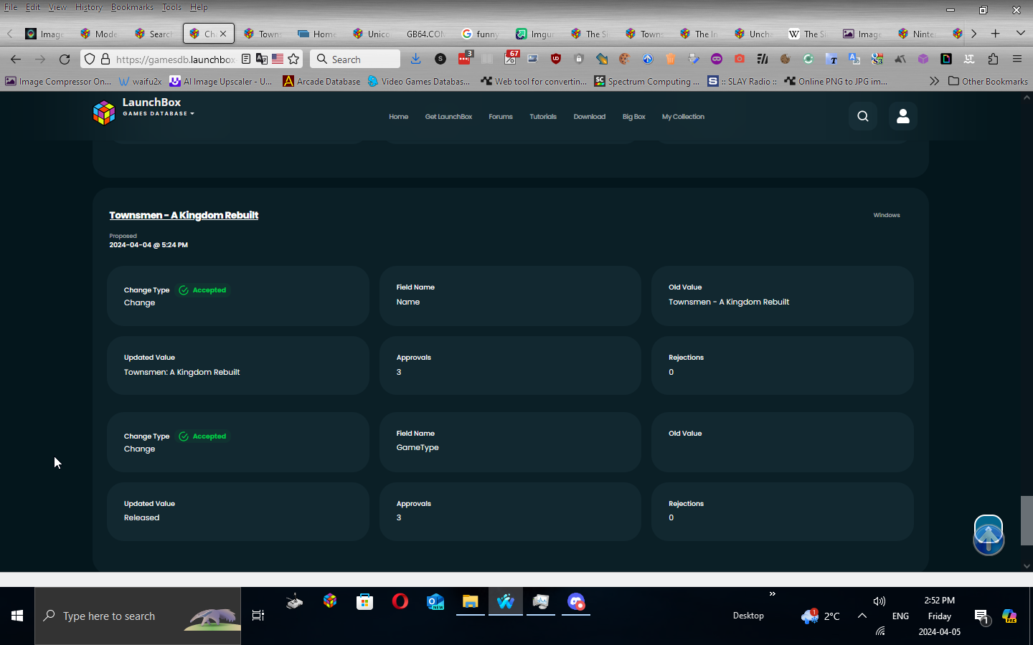1033x645 pixels.
Task: Open the Get LaunchBox page
Action: click(x=448, y=117)
